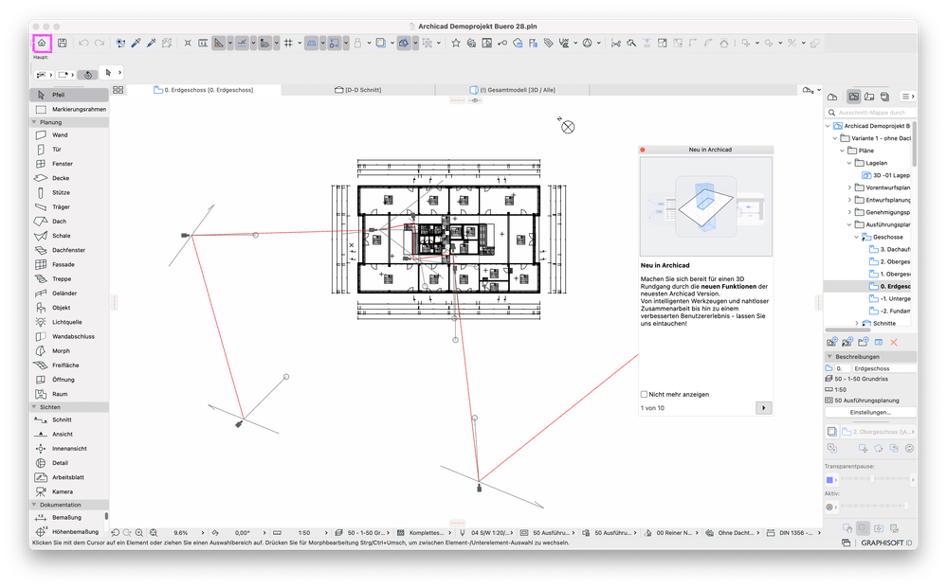Click the eyedropper parameter pickup icon
This screenshot has width=947, height=588.
point(136,43)
